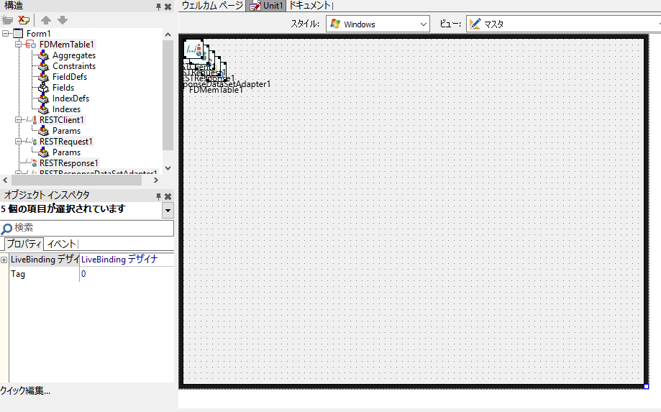The image size is (661, 412).
Task: Move selected component down with down arrow
Action: click(x=63, y=20)
